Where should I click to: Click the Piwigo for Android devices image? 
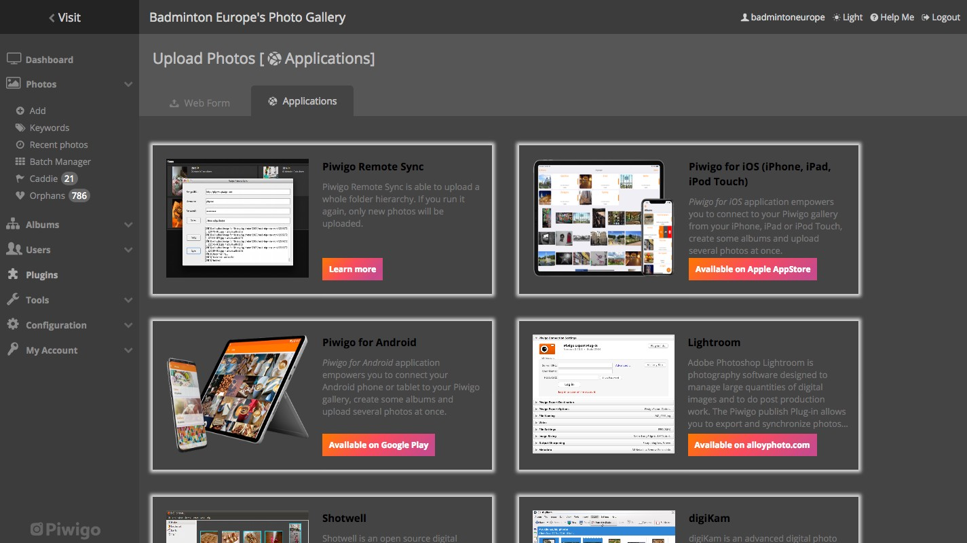pos(238,394)
